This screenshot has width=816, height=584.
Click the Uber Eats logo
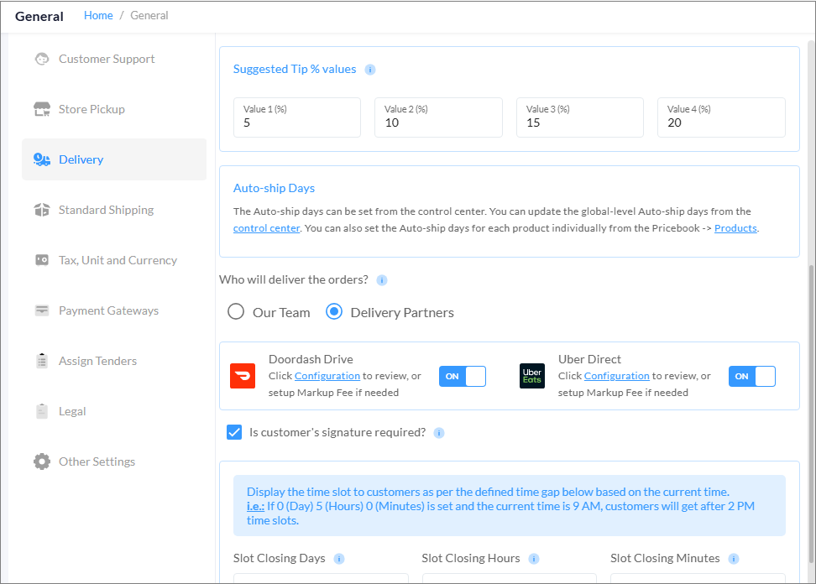532,376
